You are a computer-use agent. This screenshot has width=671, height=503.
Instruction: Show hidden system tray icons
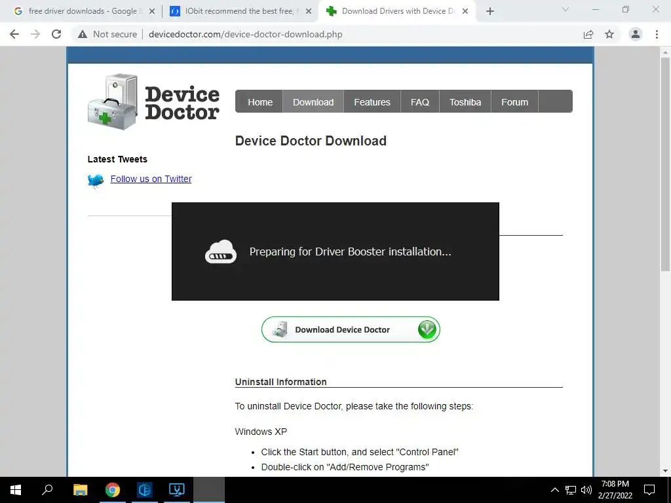(x=554, y=490)
